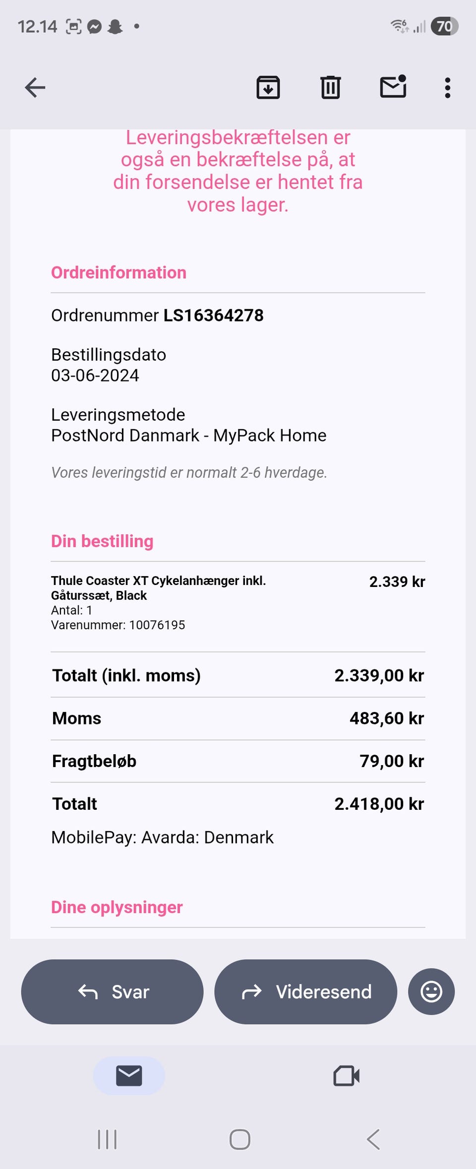Tap the order number LS16364278
The image size is (476, 1169).
tap(213, 316)
